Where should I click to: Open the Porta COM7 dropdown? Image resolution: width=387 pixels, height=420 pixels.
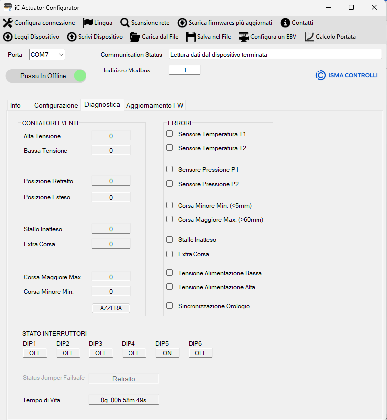click(47, 55)
